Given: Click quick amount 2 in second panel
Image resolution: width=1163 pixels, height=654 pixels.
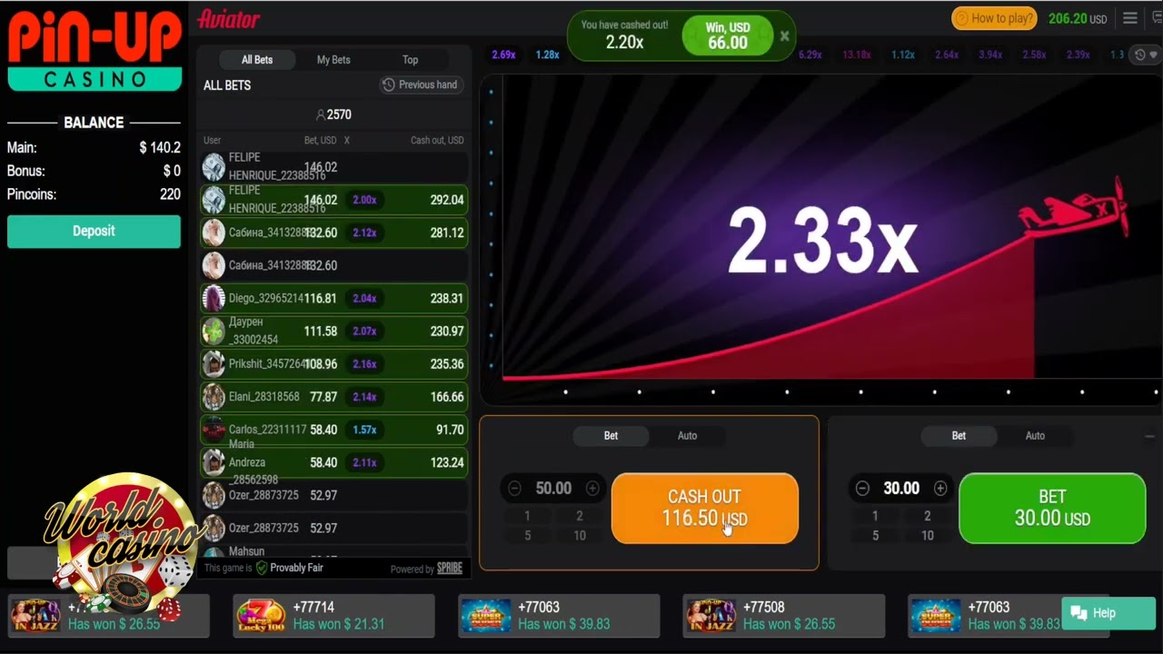Looking at the screenshot, I should (928, 516).
